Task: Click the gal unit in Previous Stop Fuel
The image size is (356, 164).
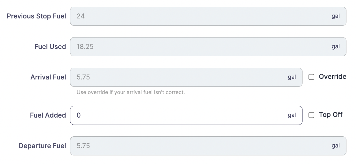Action: click(x=336, y=16)
